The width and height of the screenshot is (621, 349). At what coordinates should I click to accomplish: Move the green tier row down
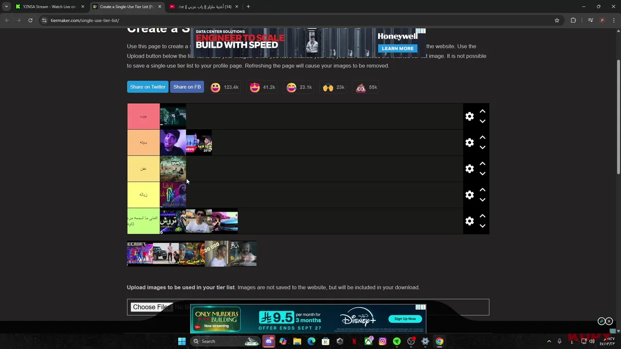click(x=482, y=226)
